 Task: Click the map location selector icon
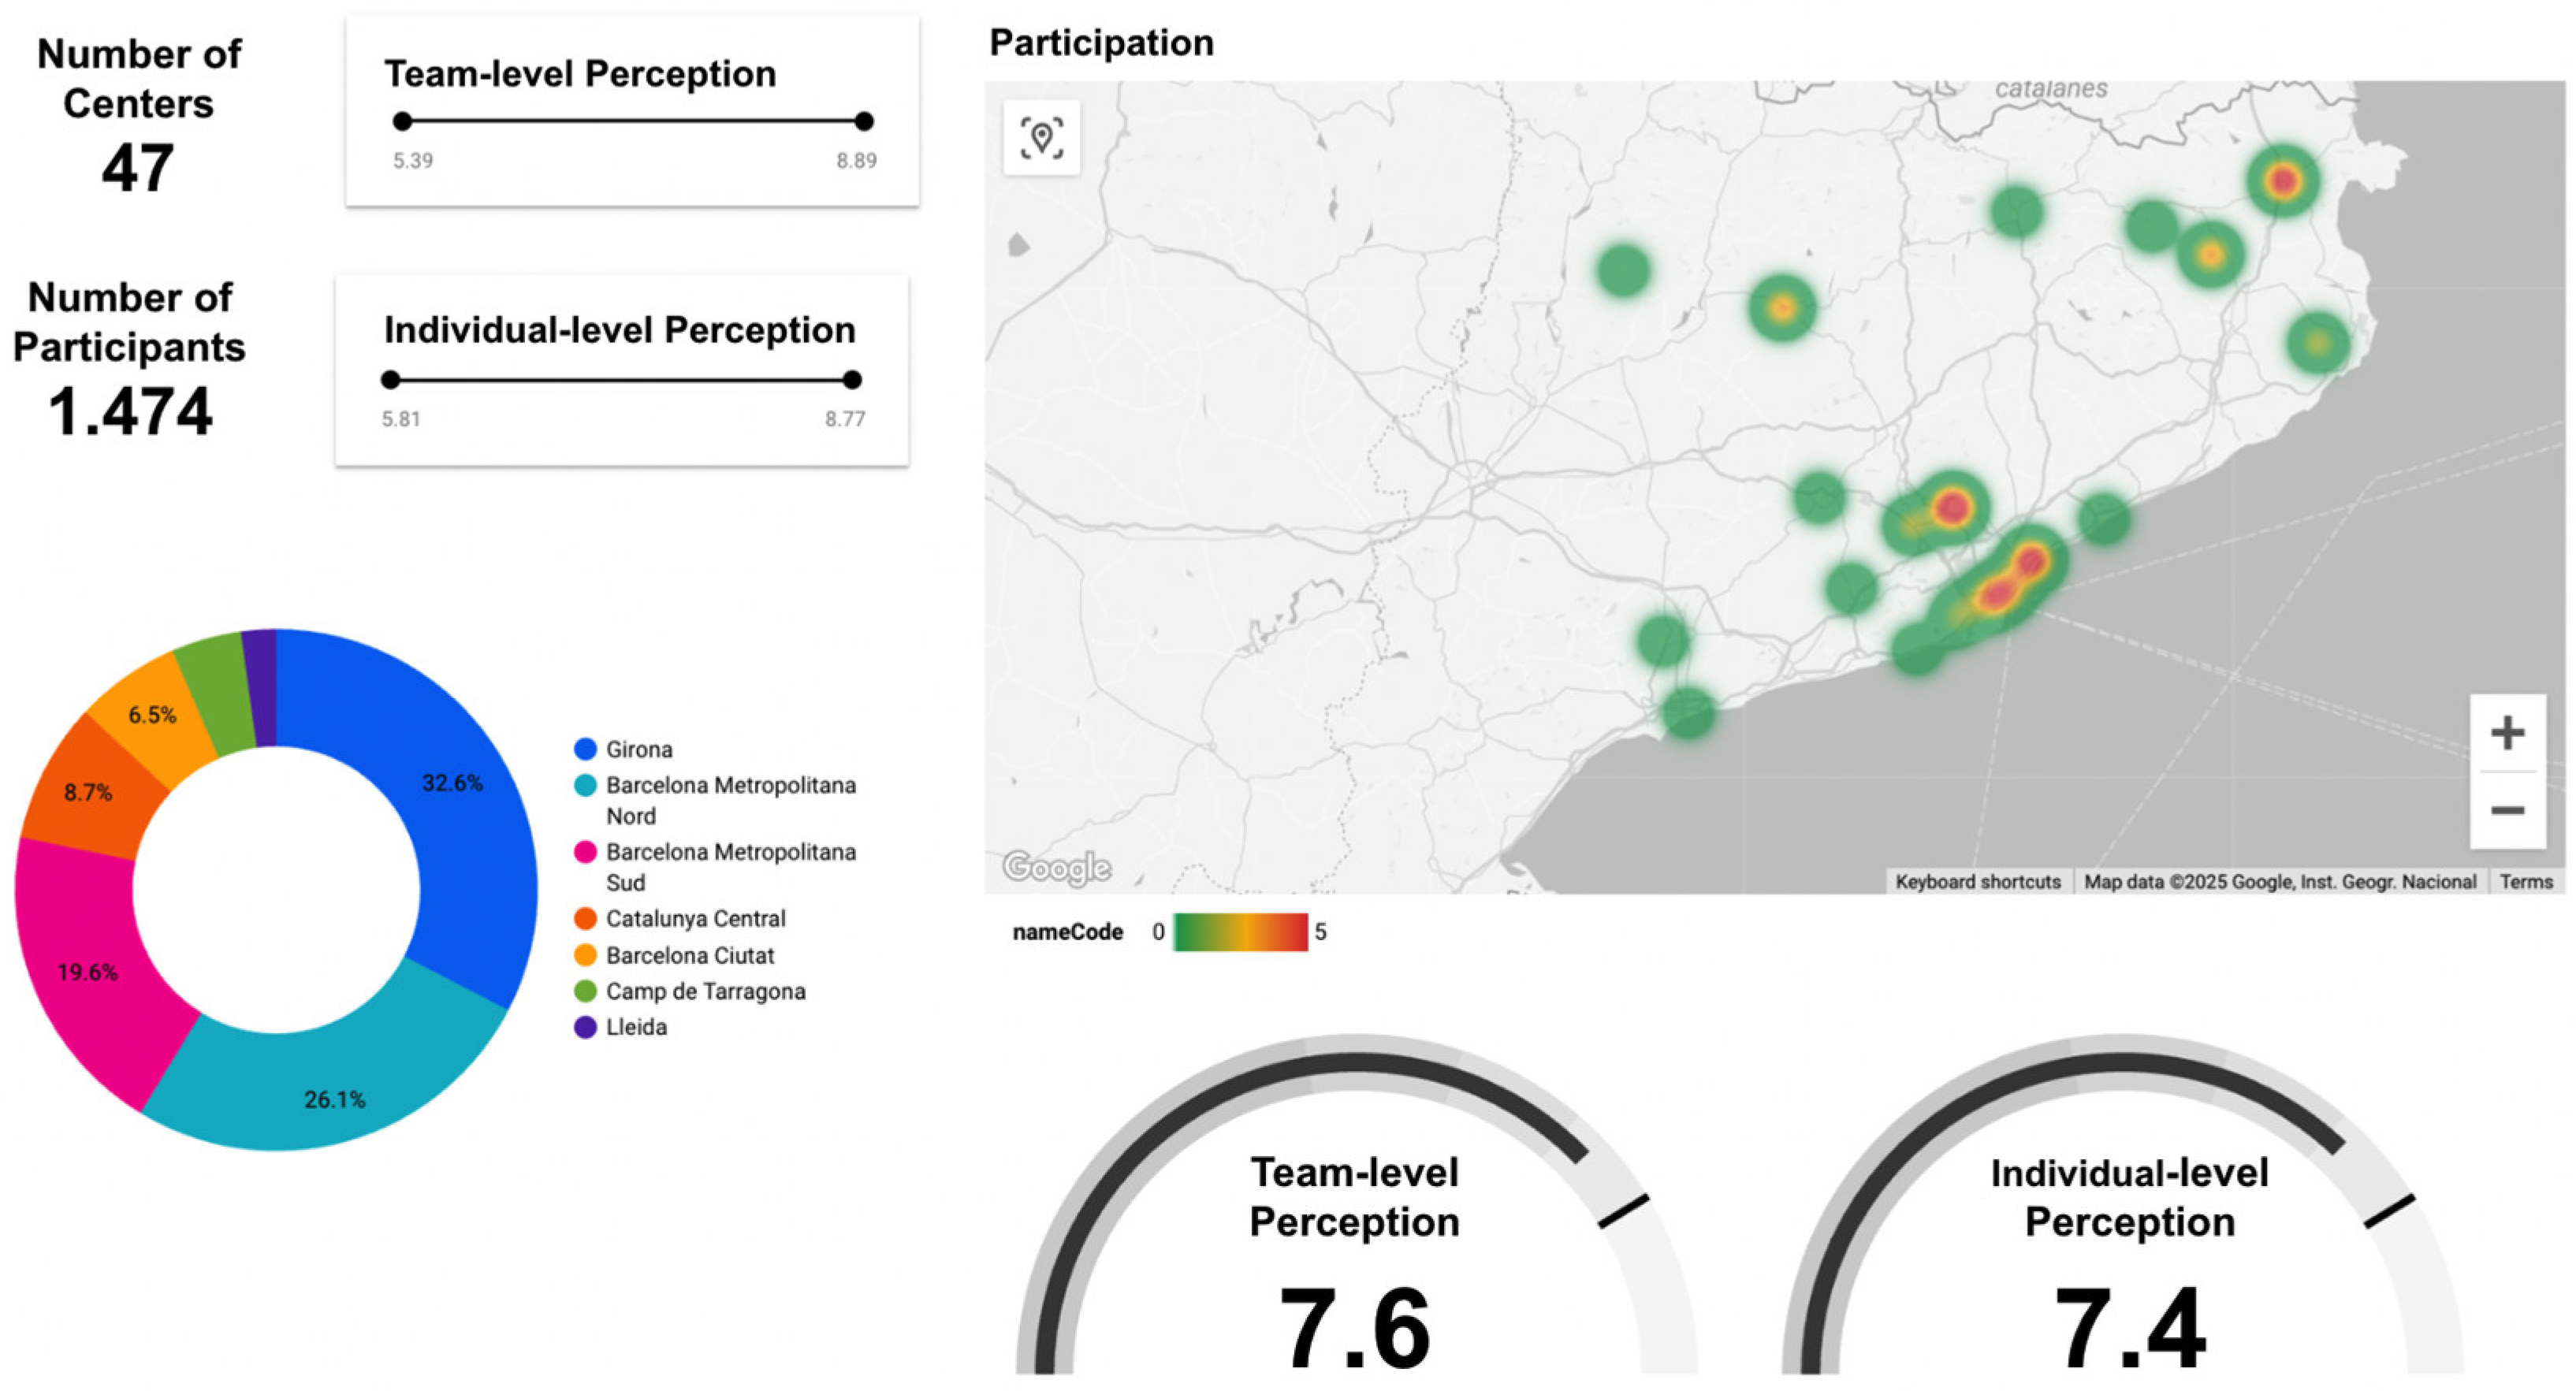(1041, 138)
